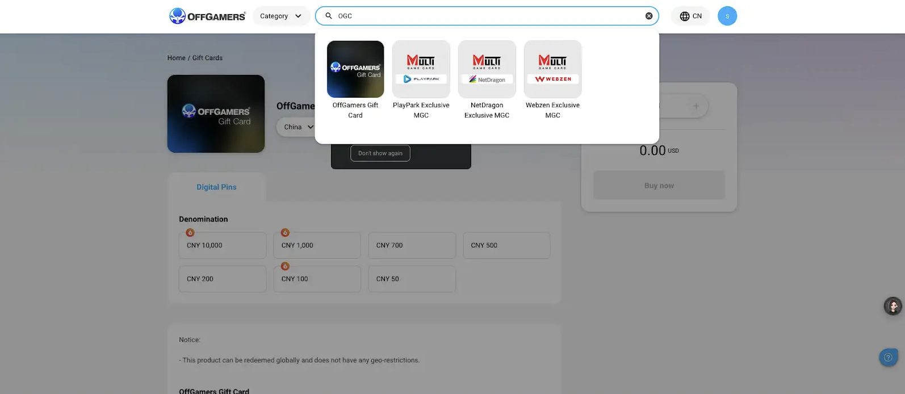Viewport: 905px width, 394px height.
Task: Choose CNY 500 denomination
Action: (x=506, y=245)
